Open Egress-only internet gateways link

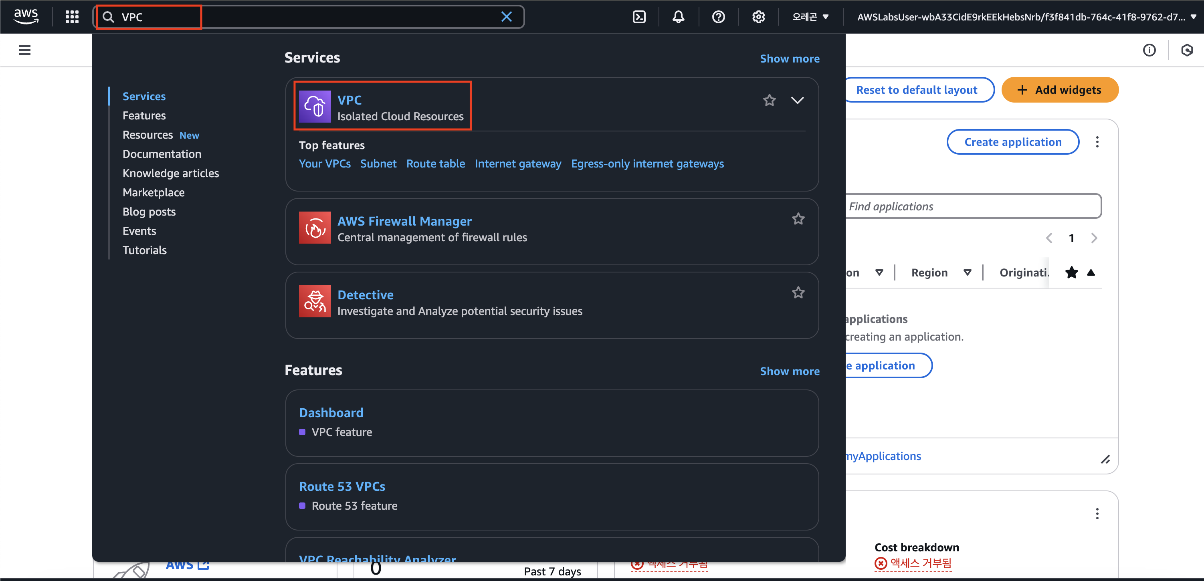(x=647, y=163)
